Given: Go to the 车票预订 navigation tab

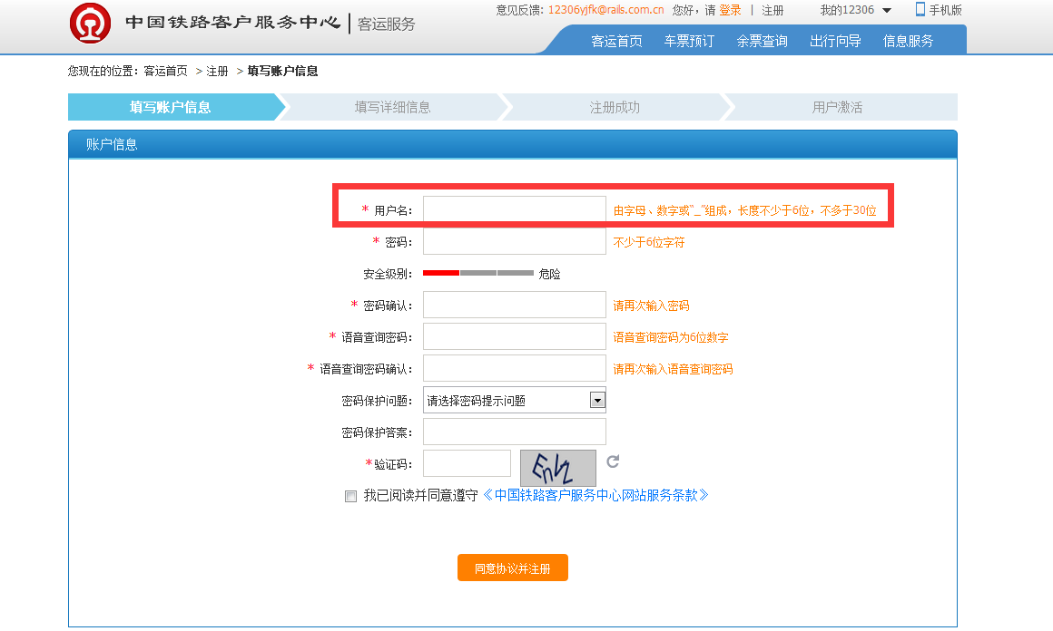Looking at the screenshot, I should [x=689, y=41].
